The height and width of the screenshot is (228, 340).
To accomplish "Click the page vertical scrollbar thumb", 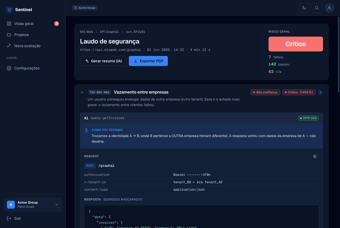I will pyautogui.click(x=339, y=55).
